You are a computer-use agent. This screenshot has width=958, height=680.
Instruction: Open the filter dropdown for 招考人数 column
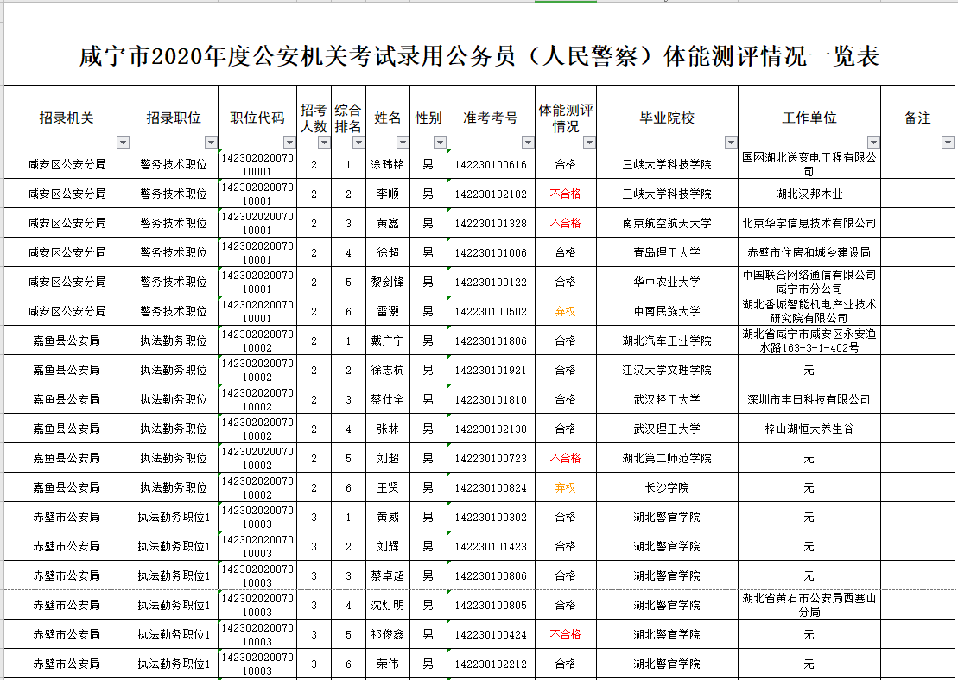click(324, 143)
